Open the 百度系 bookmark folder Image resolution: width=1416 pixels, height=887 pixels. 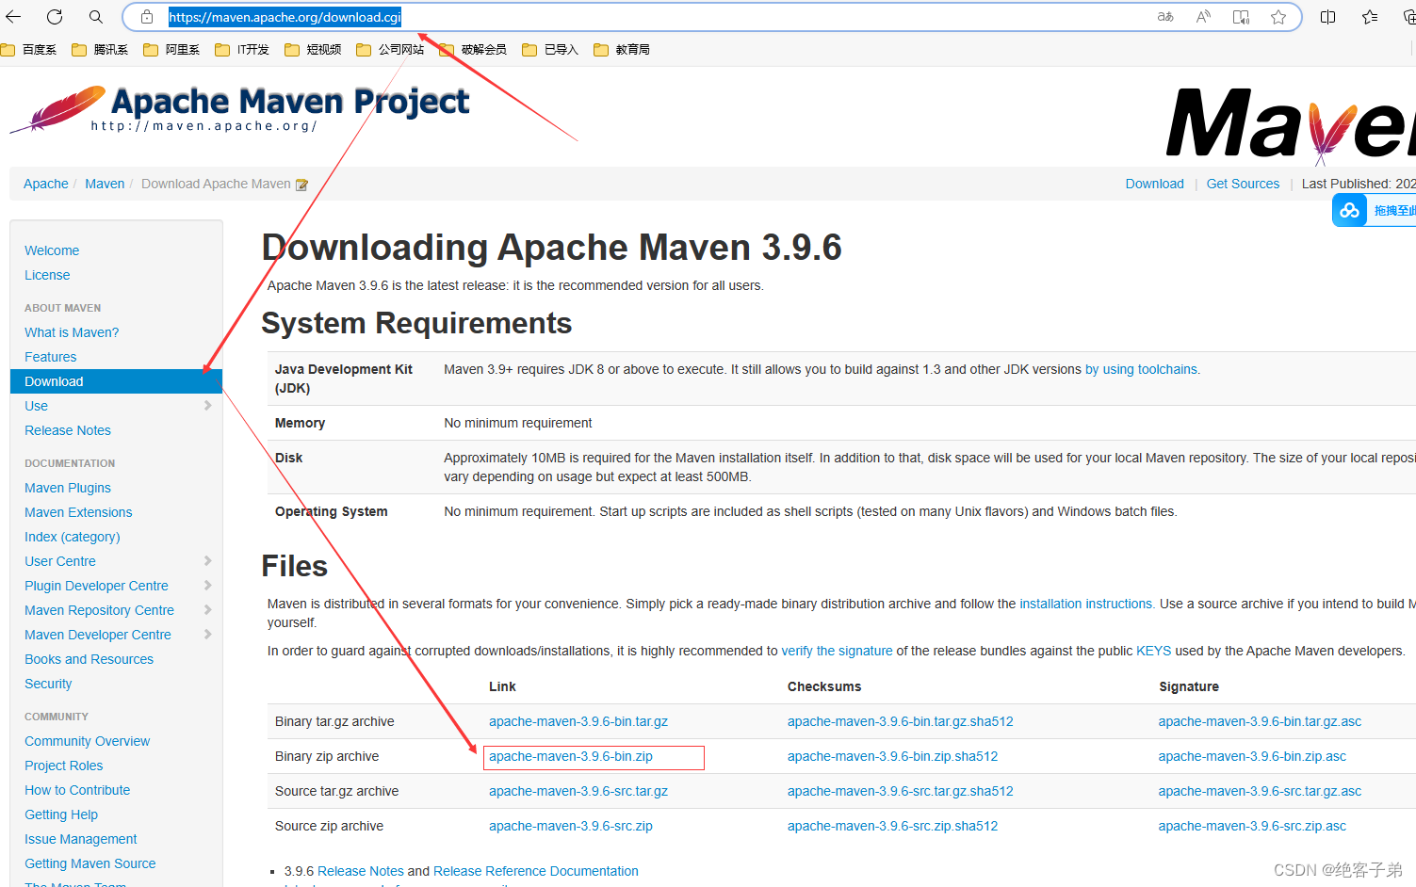point(29,50)
